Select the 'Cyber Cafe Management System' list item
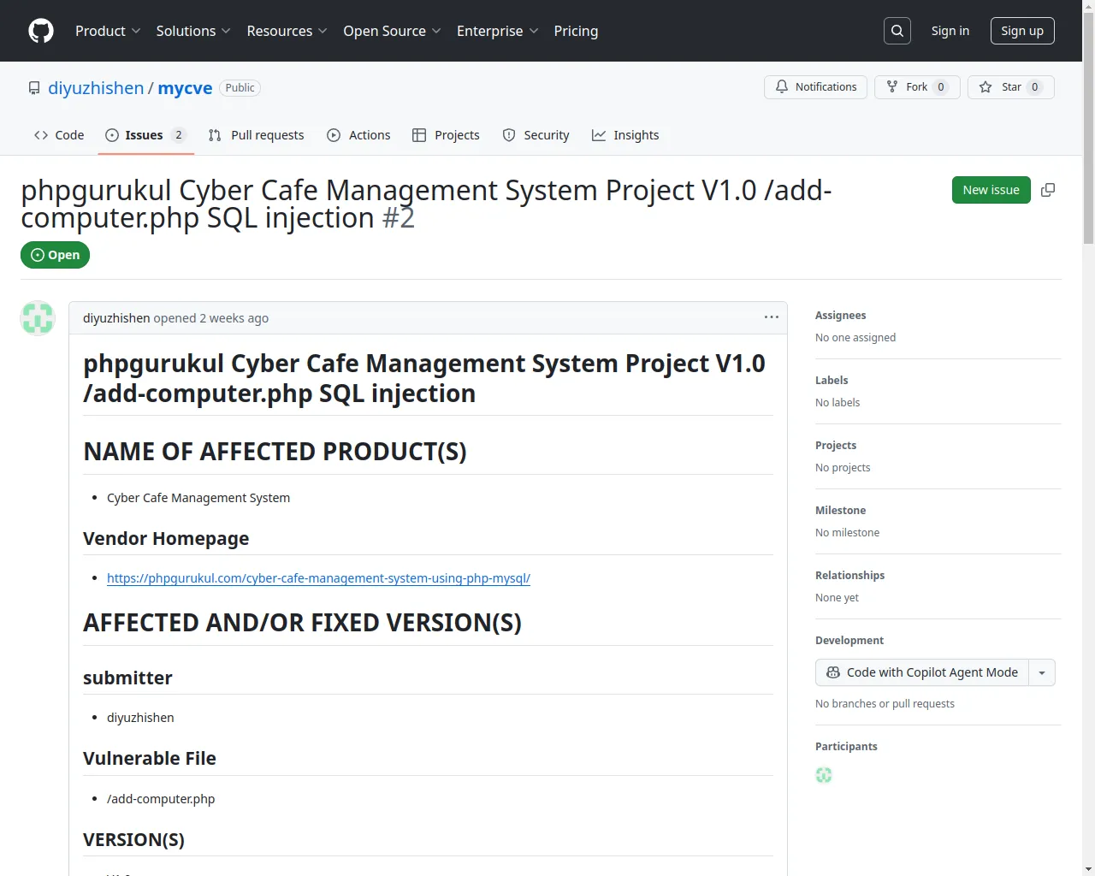The width and height of the screenshot is (1095, 876). pos(198,498)
